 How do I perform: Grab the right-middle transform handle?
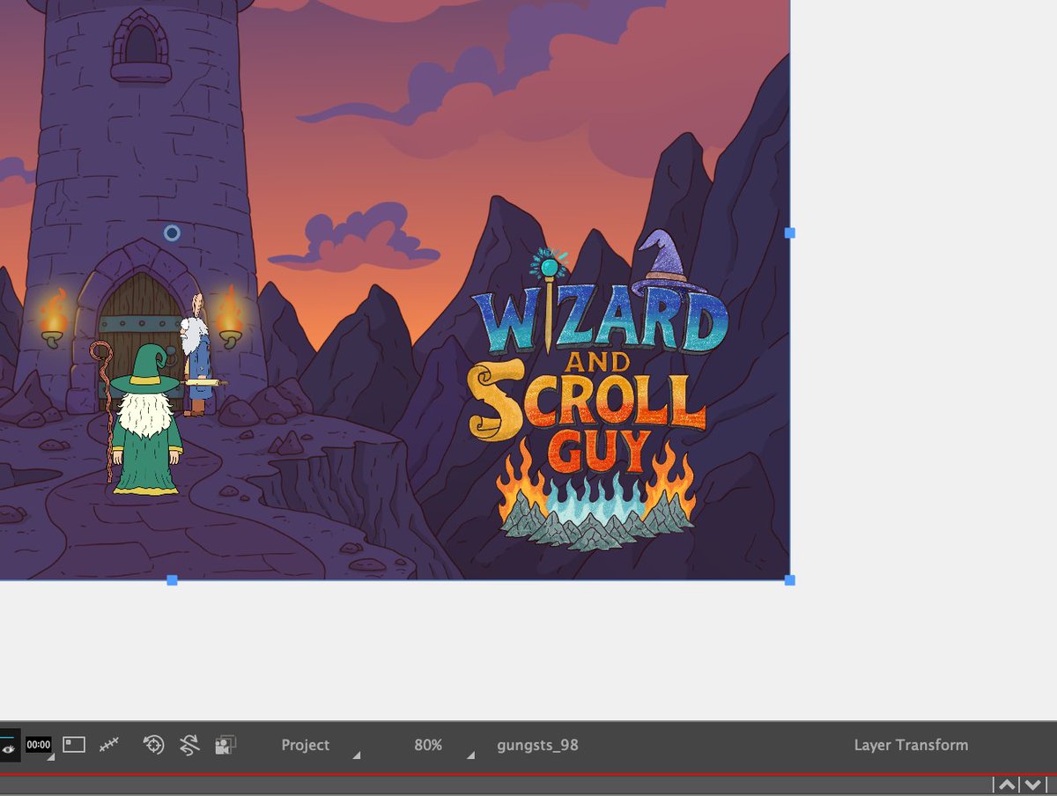click(x=790, y=232)
